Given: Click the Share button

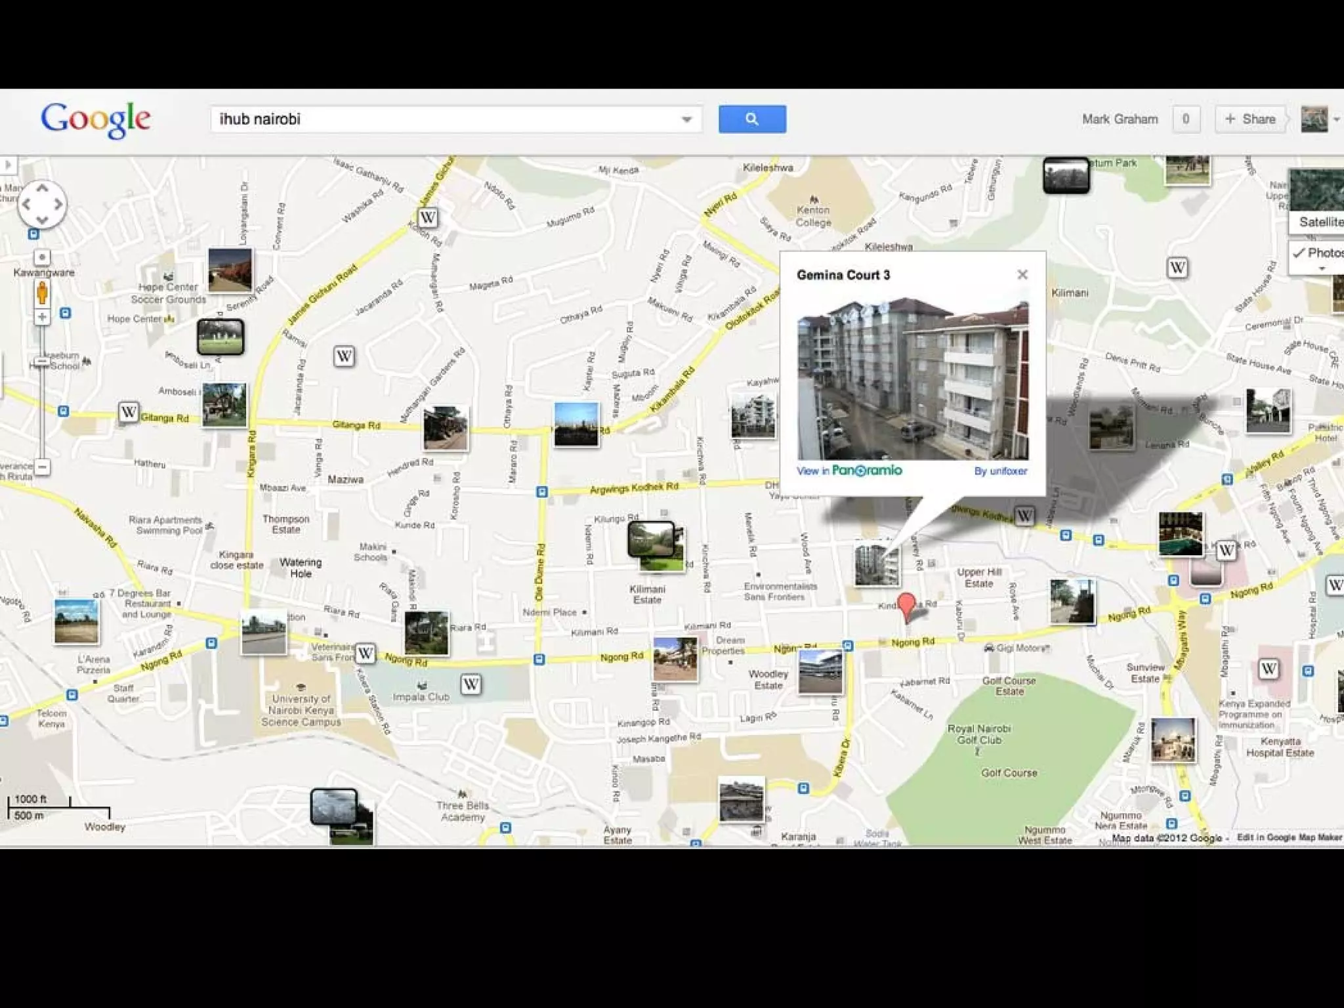Looking at the screenshot, I should pyautogui.click(x=1249, y=119).
